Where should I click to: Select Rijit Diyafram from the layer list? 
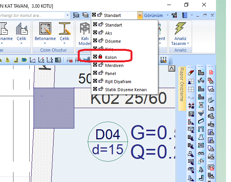click(x=118, y=82)
